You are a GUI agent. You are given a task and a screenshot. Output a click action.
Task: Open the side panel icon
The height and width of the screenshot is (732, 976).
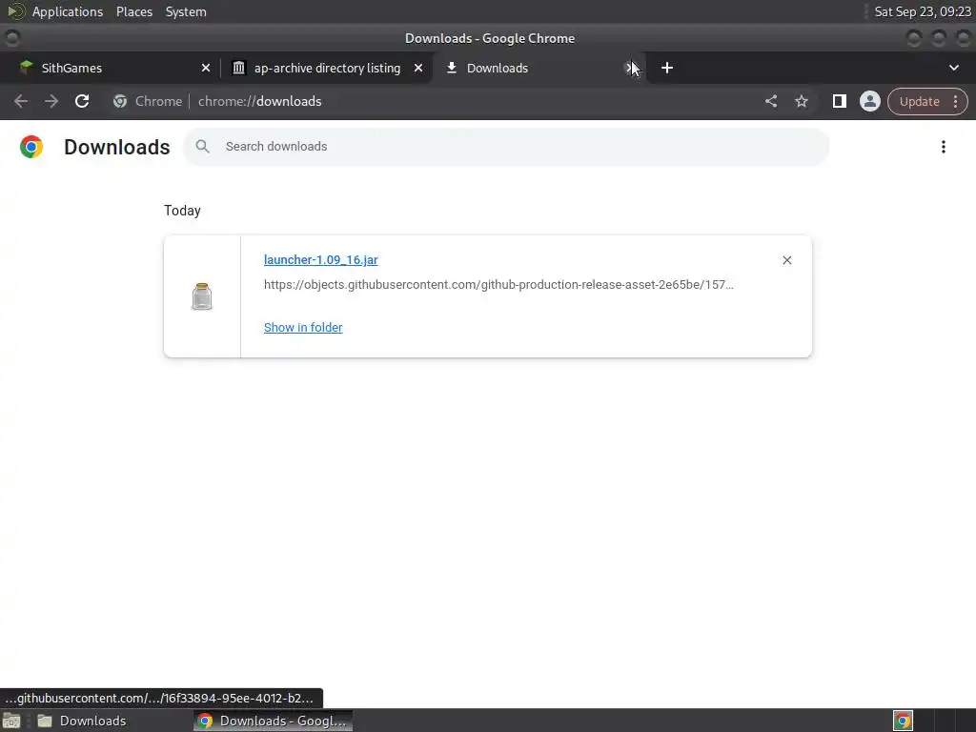839,101
